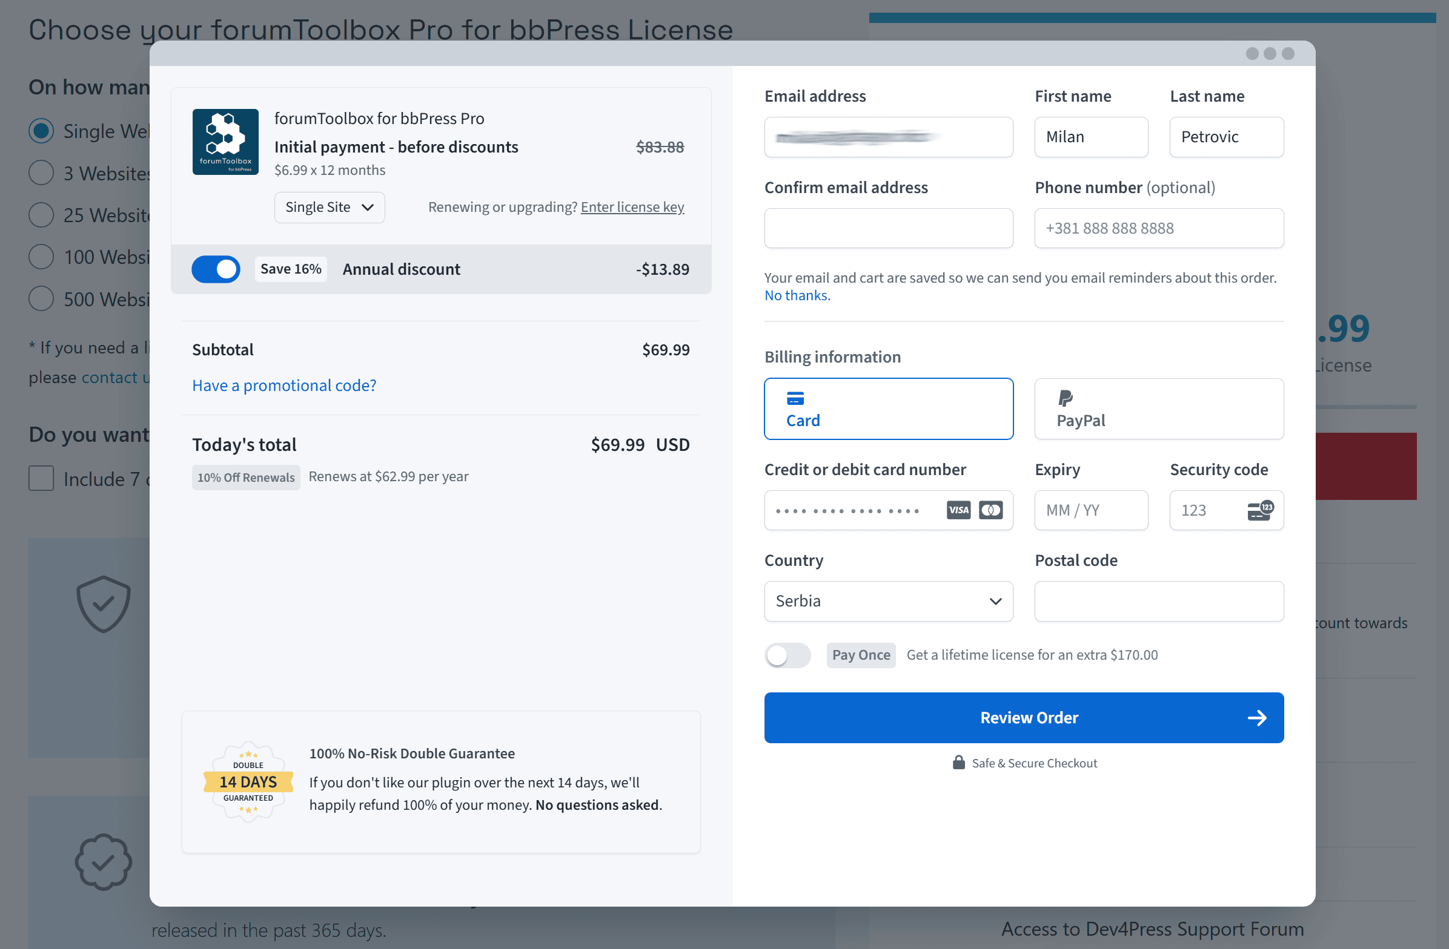Select the Card payment tab
The image size is (1449, 949).
[888, 409]
